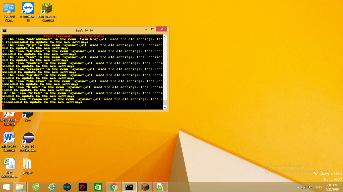Open Notepad++ from the taskbar
The image size is (343, 192).
160,187
